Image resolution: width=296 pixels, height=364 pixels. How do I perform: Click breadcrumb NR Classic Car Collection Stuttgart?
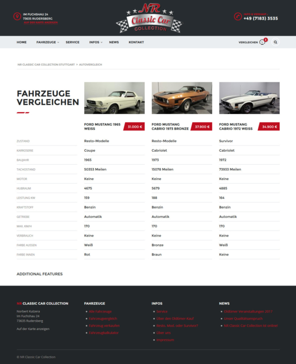[x=46, y=65]
